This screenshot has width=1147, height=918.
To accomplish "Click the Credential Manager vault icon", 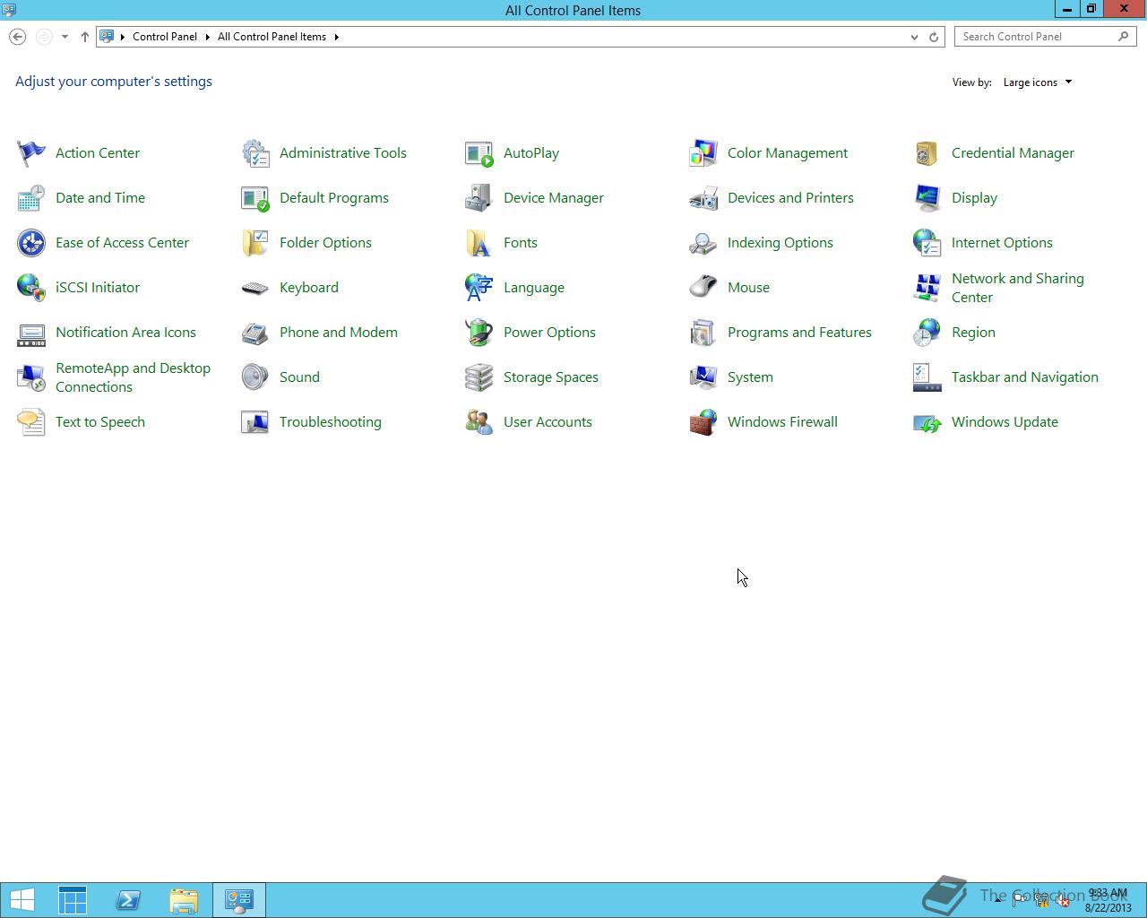I will [x=927, y=153].
